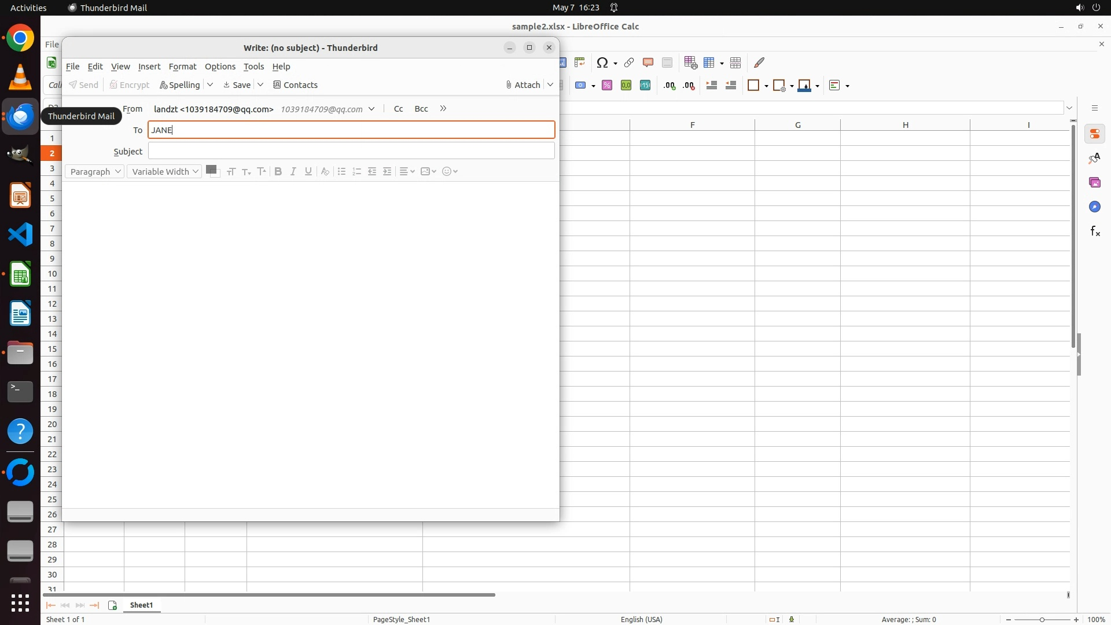
Task: Click into the Subject field
Action: coord(351,151)
